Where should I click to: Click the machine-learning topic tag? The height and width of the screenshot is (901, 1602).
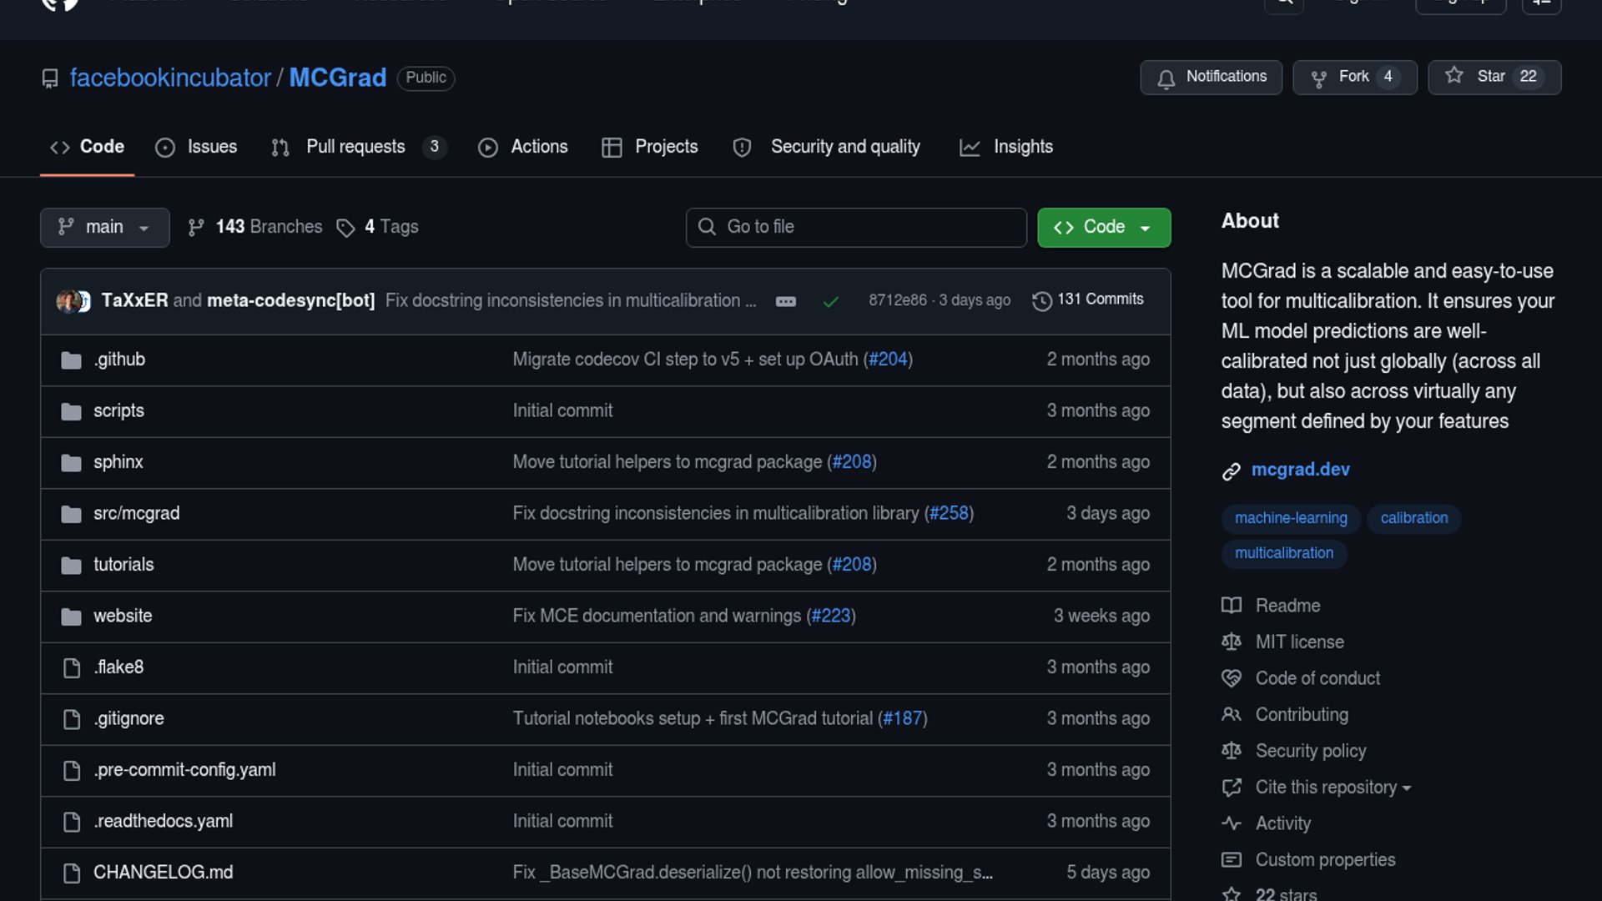click(1290, 518)
